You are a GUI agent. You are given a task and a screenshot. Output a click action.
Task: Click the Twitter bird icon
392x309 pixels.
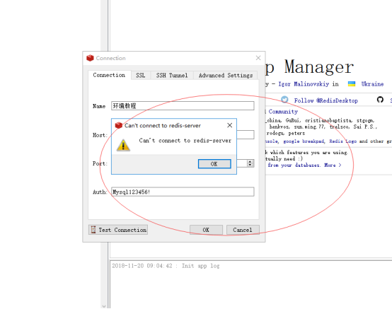[x=284, y=100]
